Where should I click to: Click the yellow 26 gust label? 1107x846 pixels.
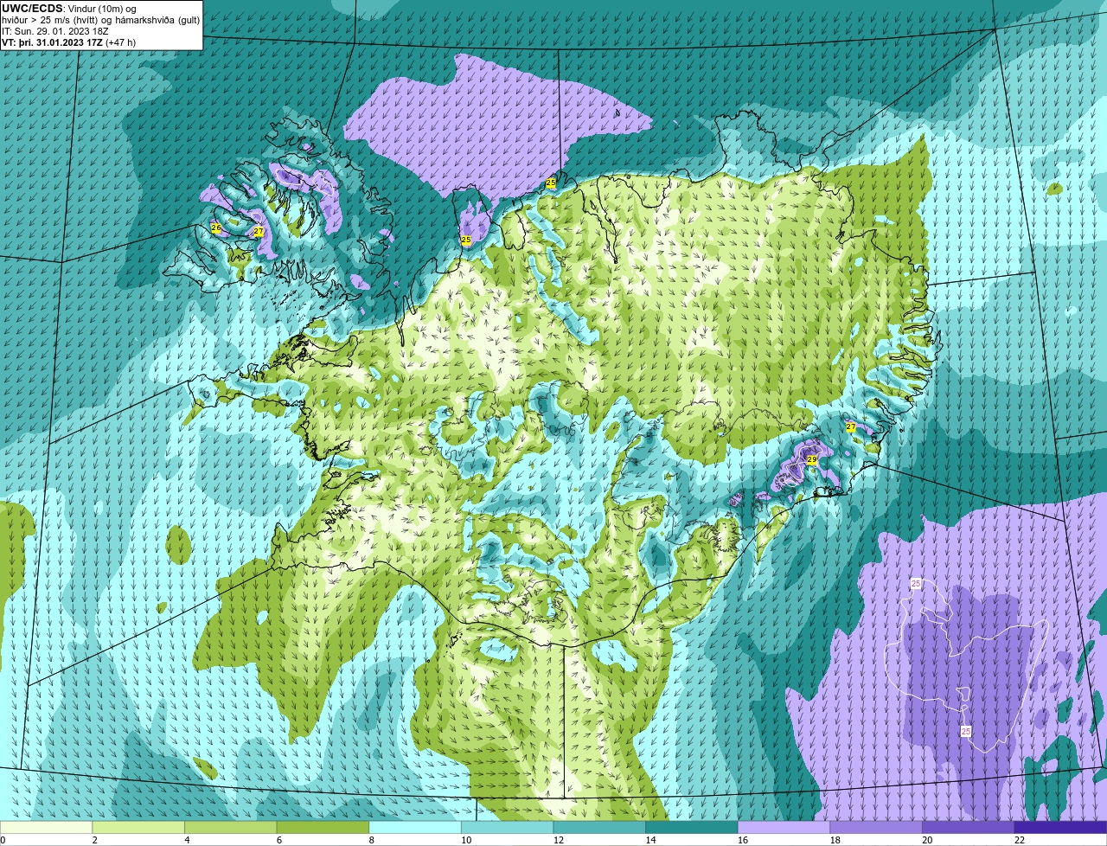point(216,228)
